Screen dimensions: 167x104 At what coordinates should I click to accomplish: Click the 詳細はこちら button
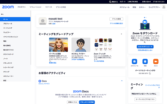pyautogui.click(x=73, y=102)
